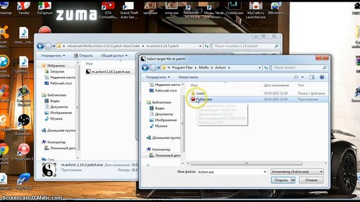360x202 pixels.
Task: Select Недавние места in dialog sidebar
Action: (165, 85)
